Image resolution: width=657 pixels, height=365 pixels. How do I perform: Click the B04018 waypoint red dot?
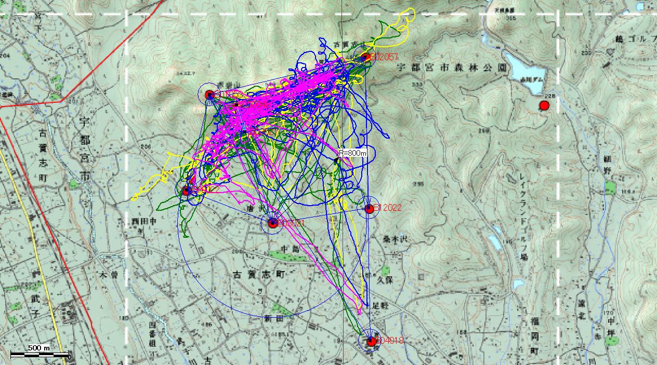click(x=371, y=341)
